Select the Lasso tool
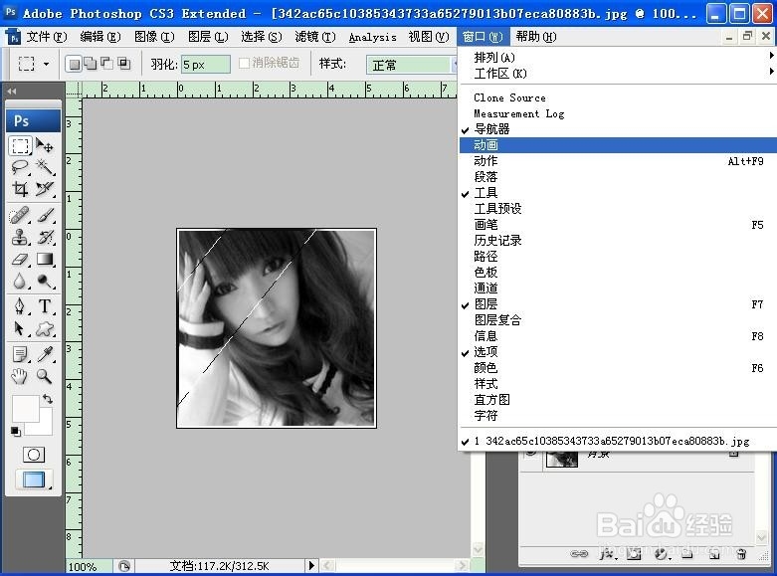This screenshot has width=777, height=576. (20, 167)
